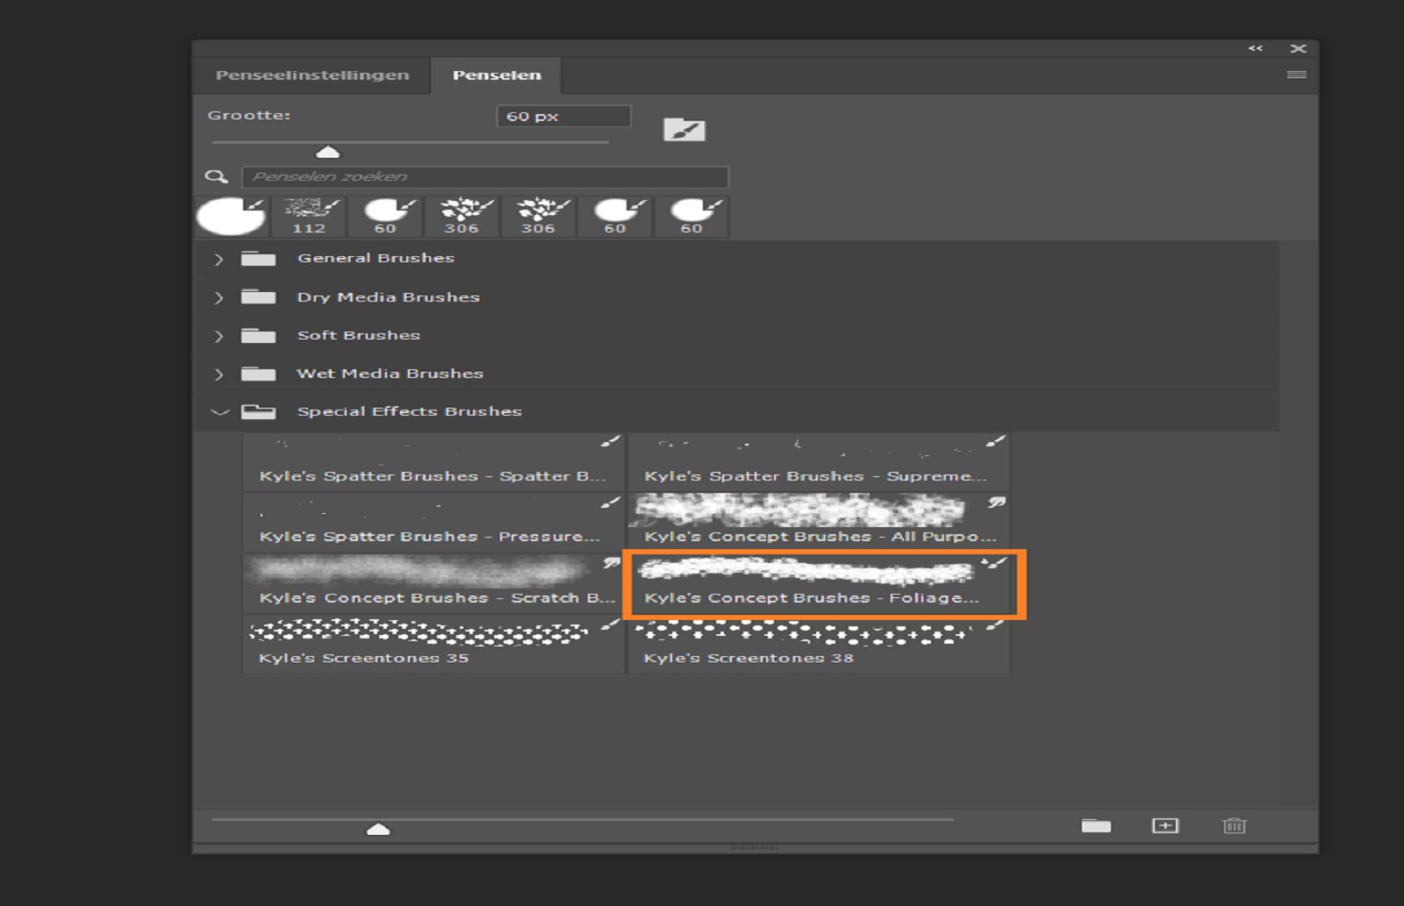Image resolution: width=1404 pixels, height=906 pixels.
Task: Pick the 60 recent brush right after 112
Action: coord(385,217)
